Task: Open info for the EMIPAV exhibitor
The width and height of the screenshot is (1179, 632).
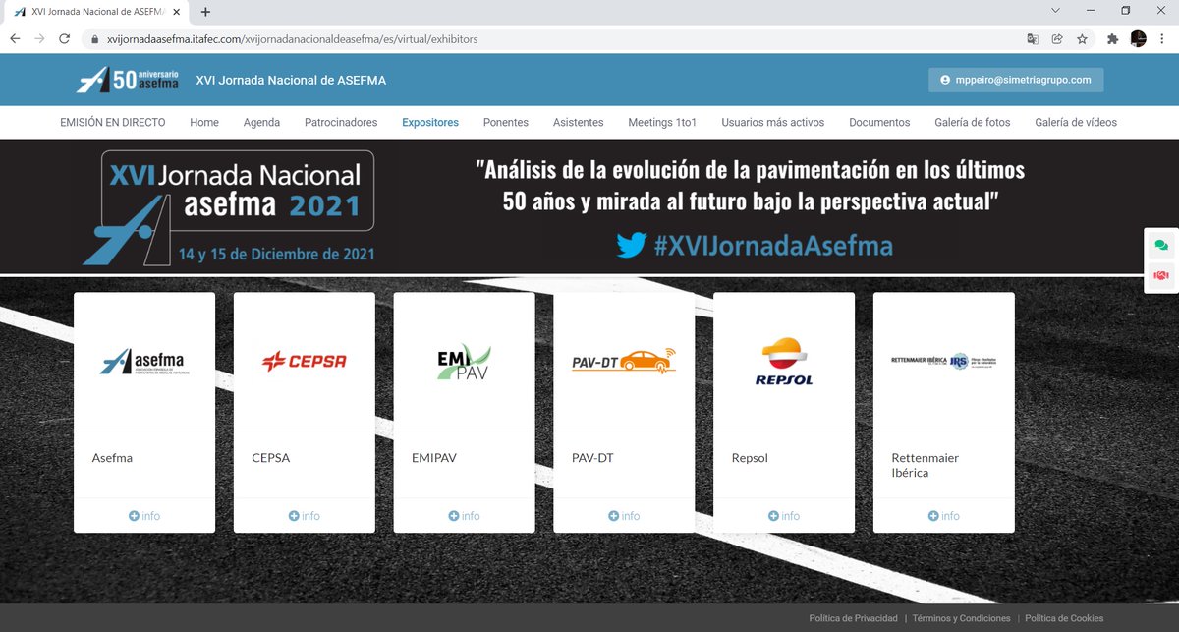Action: pos(465,516)
